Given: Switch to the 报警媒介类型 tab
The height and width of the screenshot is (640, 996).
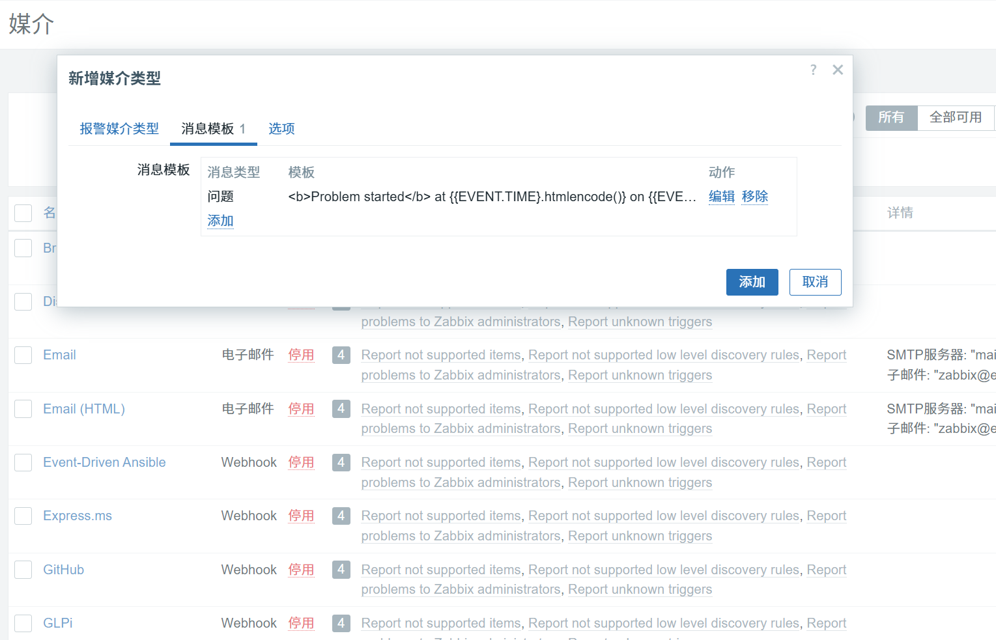Looking at the screenshot, I should (119, 128).
